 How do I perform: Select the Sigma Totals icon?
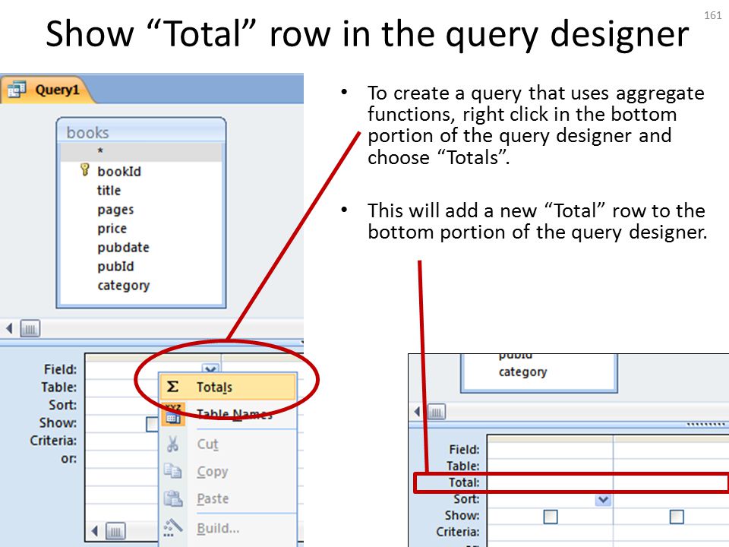pos(172,387)
